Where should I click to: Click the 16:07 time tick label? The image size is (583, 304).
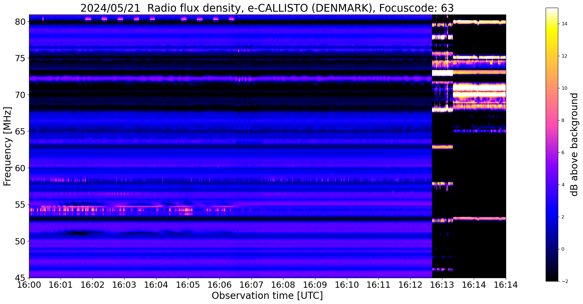(x=251, y=285)
